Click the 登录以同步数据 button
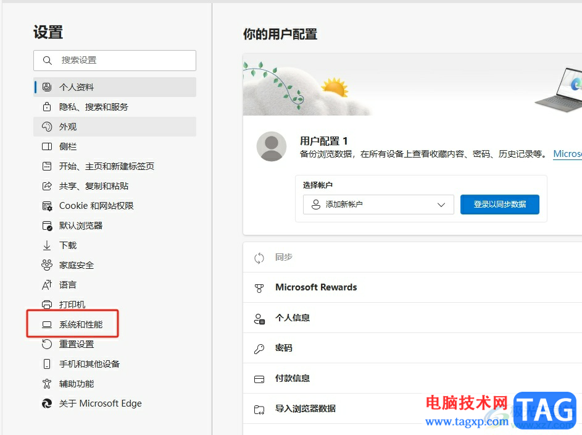The width and height of the screenshot is (582, 435). 500,205
